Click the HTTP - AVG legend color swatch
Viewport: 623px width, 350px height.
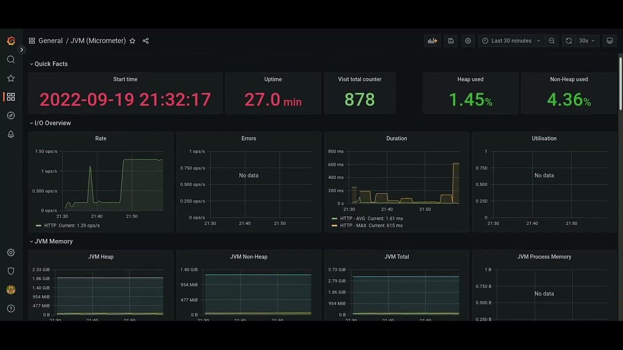[334, 219]
